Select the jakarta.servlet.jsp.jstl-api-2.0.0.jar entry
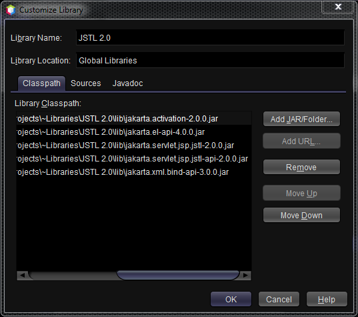The image size is (358, 317). click(134, 159)
